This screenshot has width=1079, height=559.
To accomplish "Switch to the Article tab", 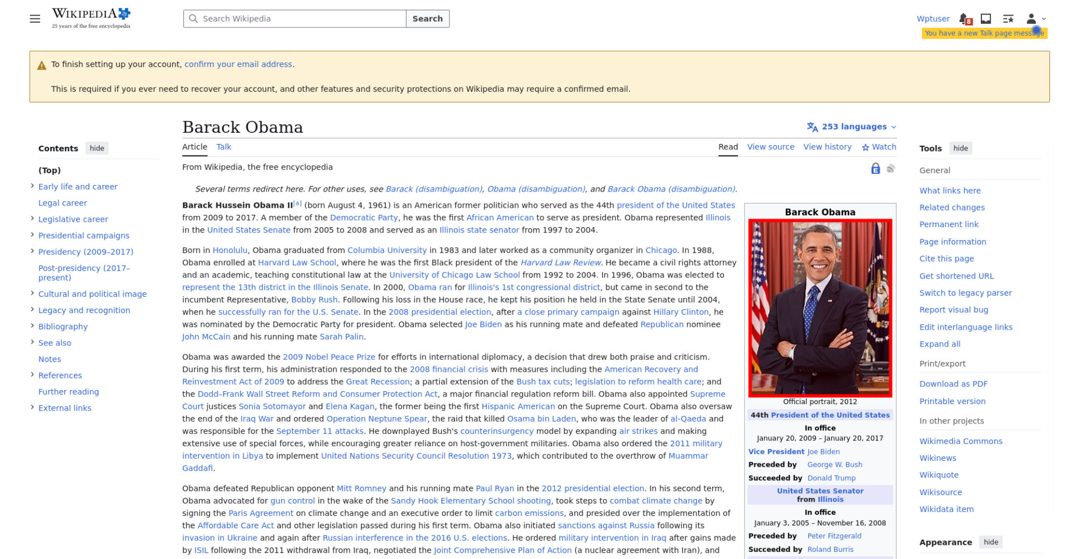I will (x=195, y=147).
